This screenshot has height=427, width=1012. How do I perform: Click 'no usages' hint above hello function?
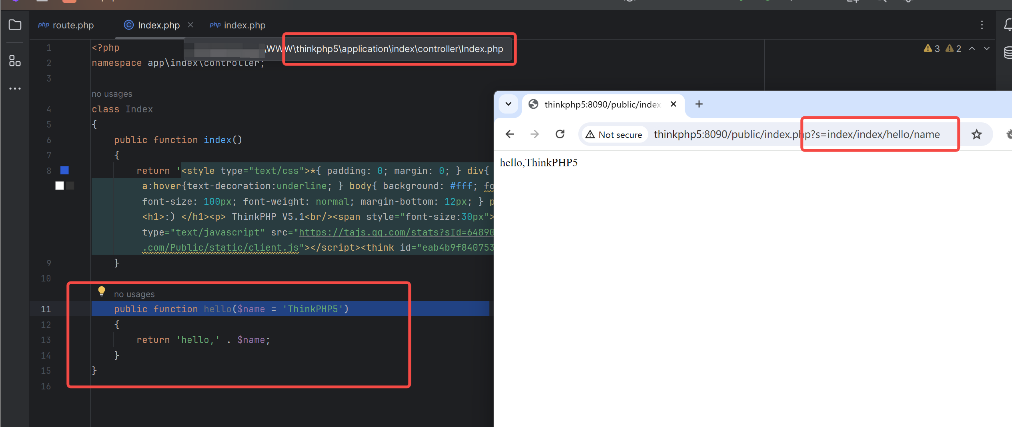[134, 294]
